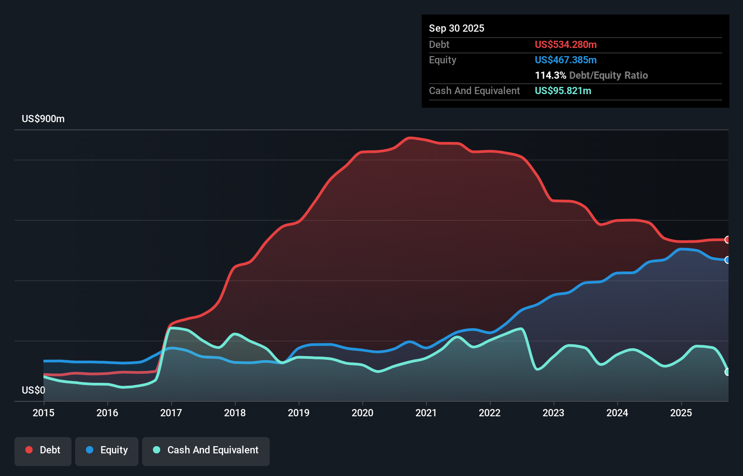Click the 2016 x-axis label
743x476 pixels.
click(x=107, y=413)
